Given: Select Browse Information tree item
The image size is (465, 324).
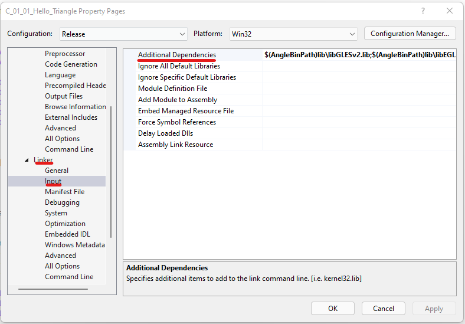Looking at the screenshot, I should (76, 107).
